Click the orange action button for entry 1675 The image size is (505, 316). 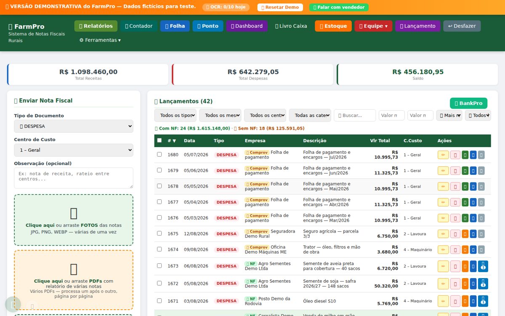pos(465,234)
